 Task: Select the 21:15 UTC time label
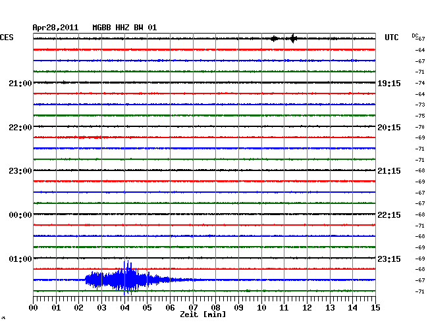(389, 171)
